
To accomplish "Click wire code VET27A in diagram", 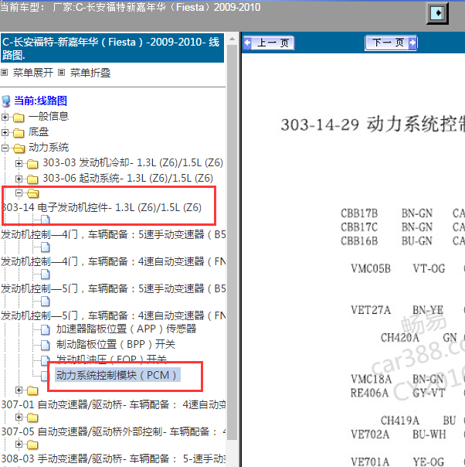I will (371, 310).
